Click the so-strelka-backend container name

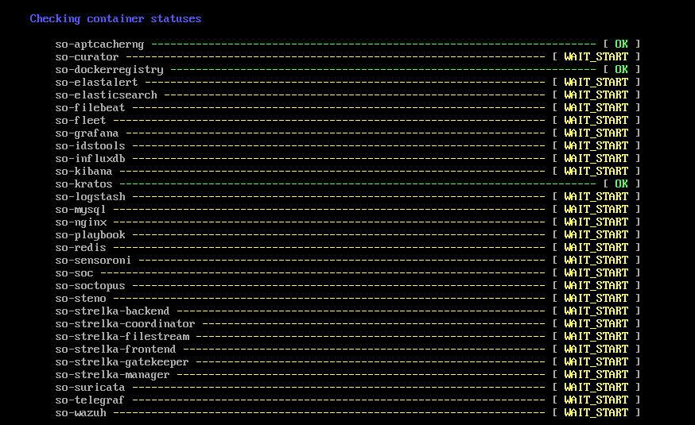point(112,311)
